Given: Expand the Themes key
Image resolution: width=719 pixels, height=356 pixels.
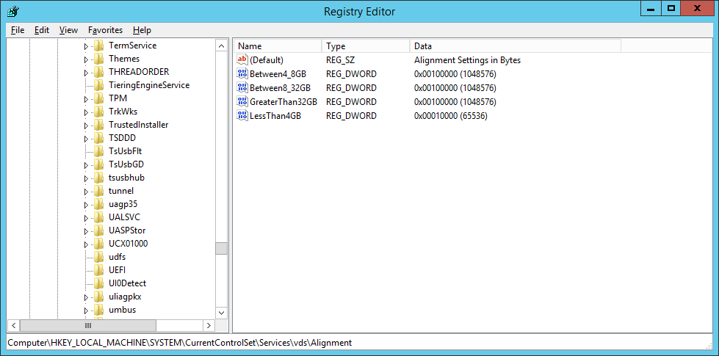Looking at the screenshot, I should point(86,59).
